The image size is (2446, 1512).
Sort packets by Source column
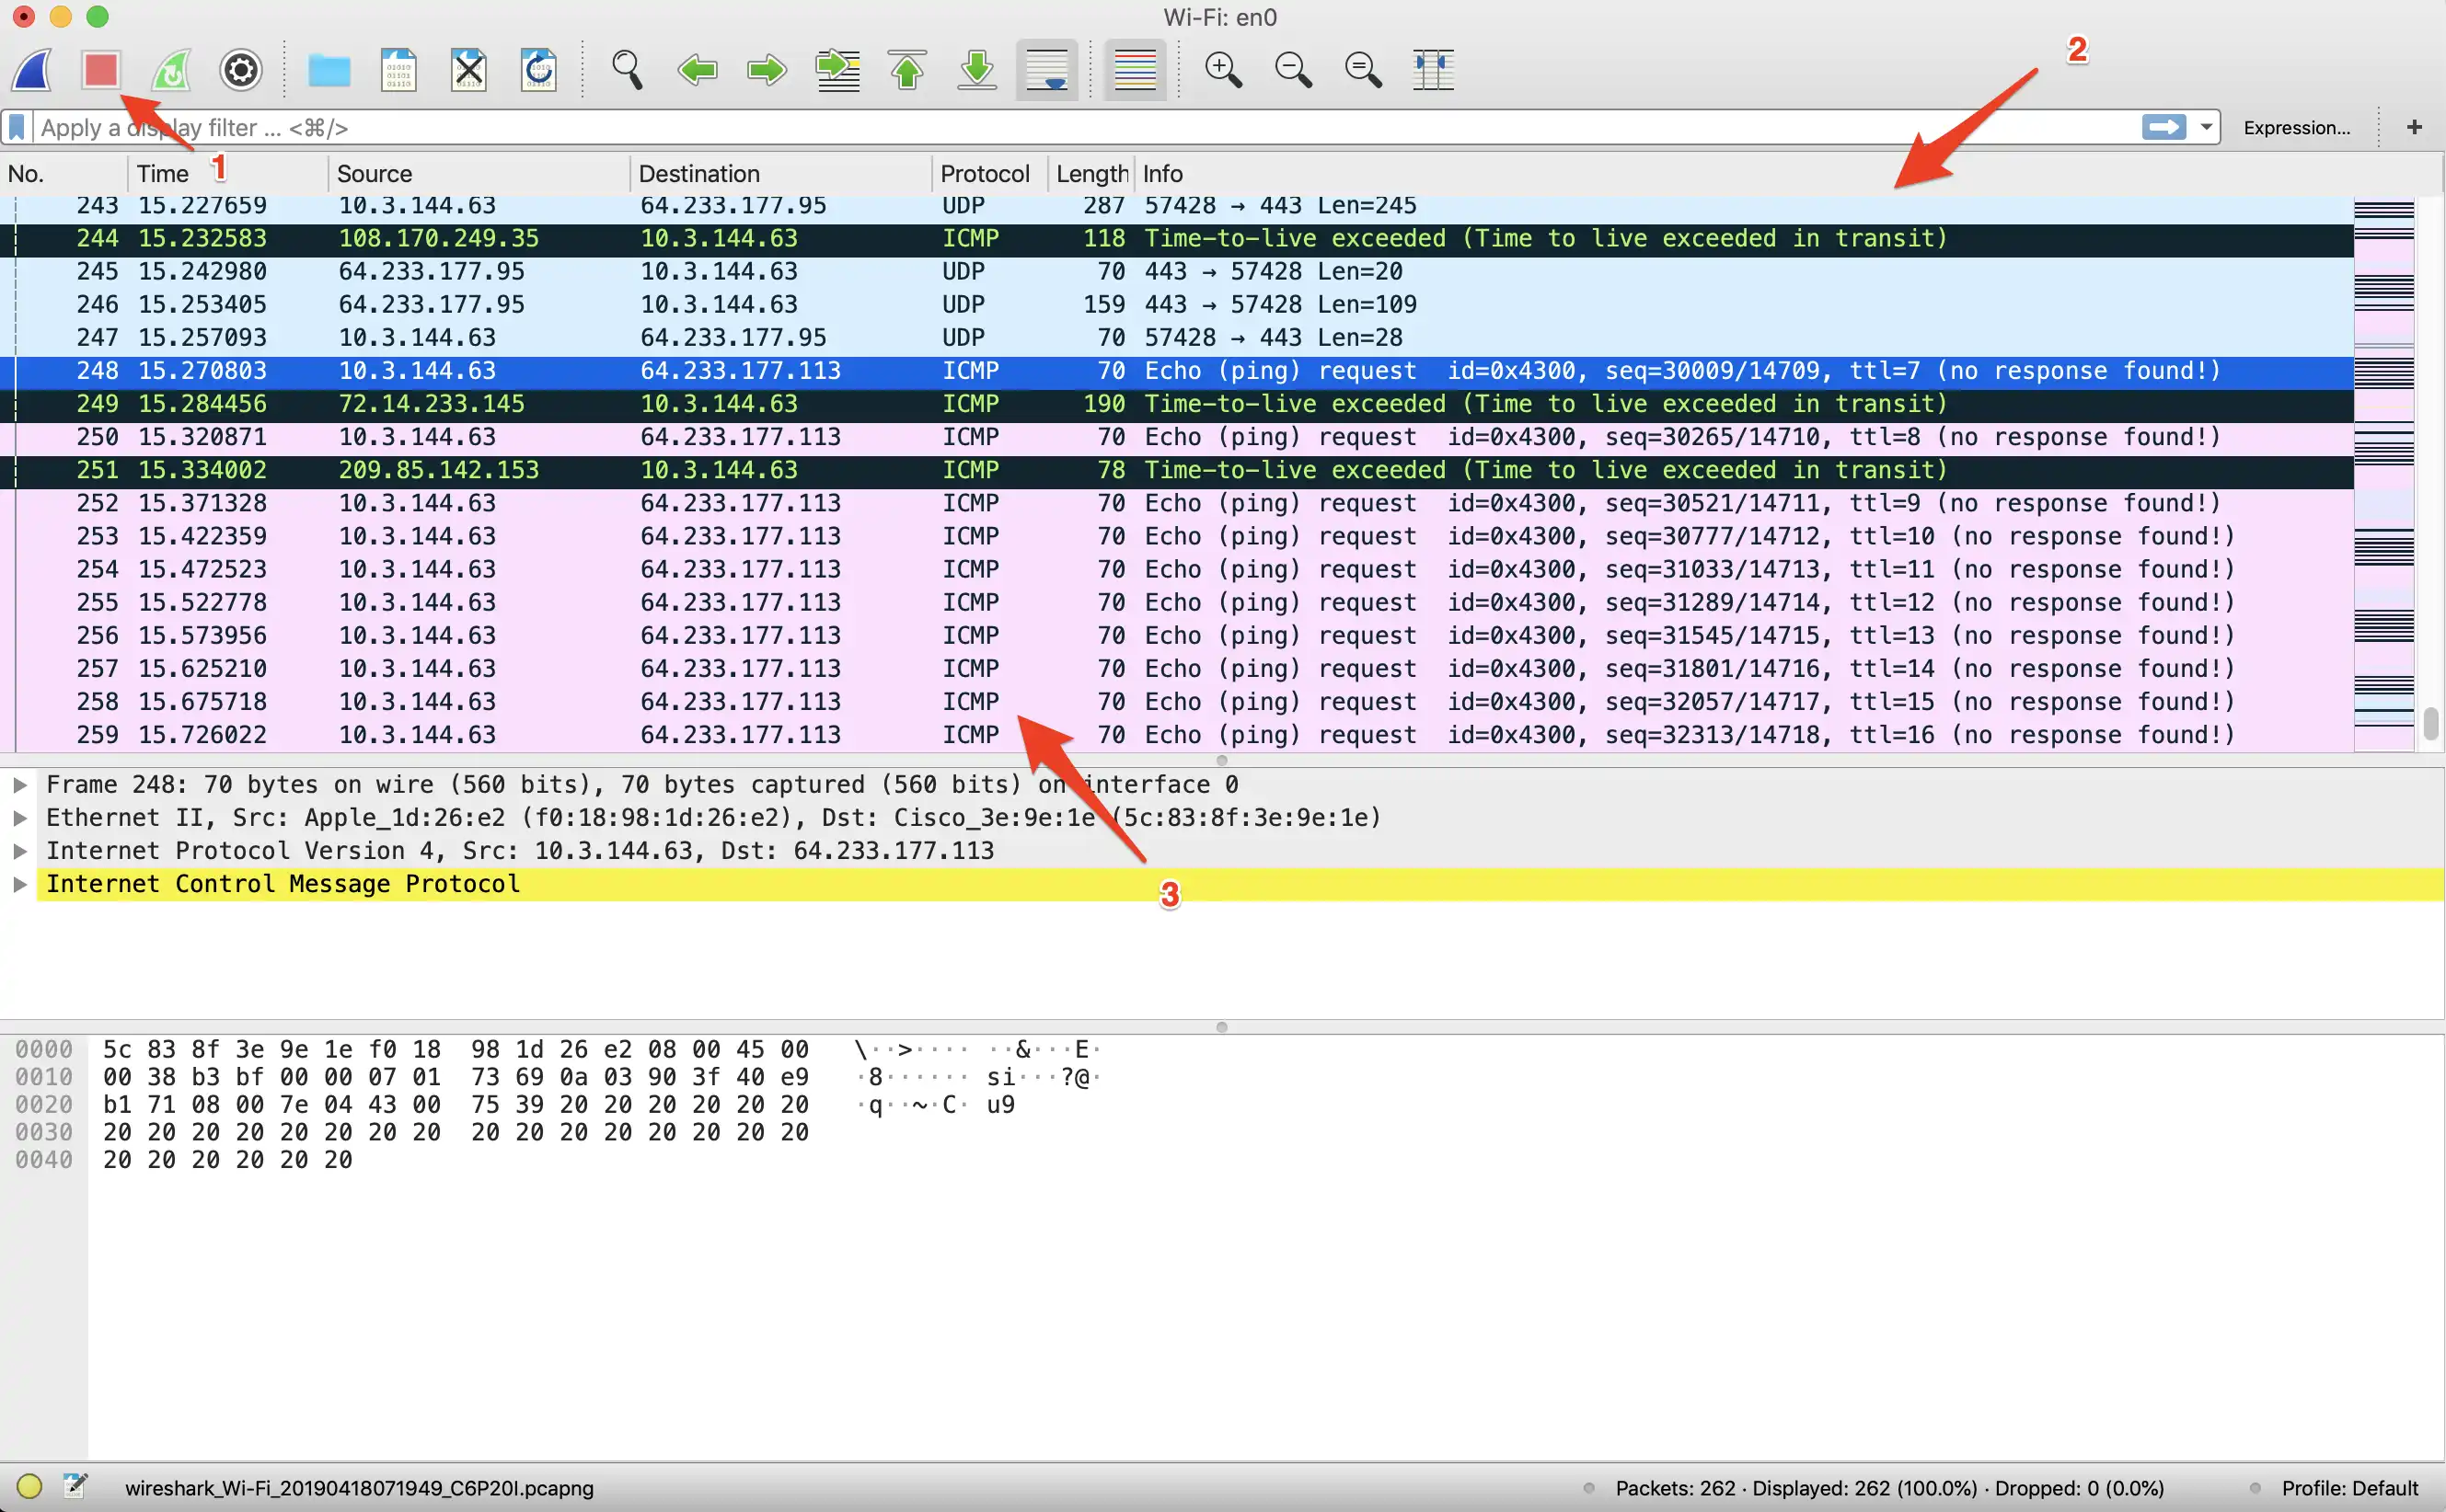click(x=479, y=174)
